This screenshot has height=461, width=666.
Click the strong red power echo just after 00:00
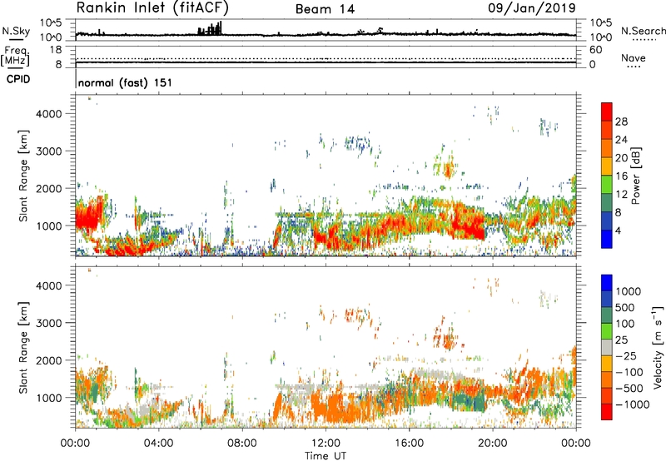88,217
